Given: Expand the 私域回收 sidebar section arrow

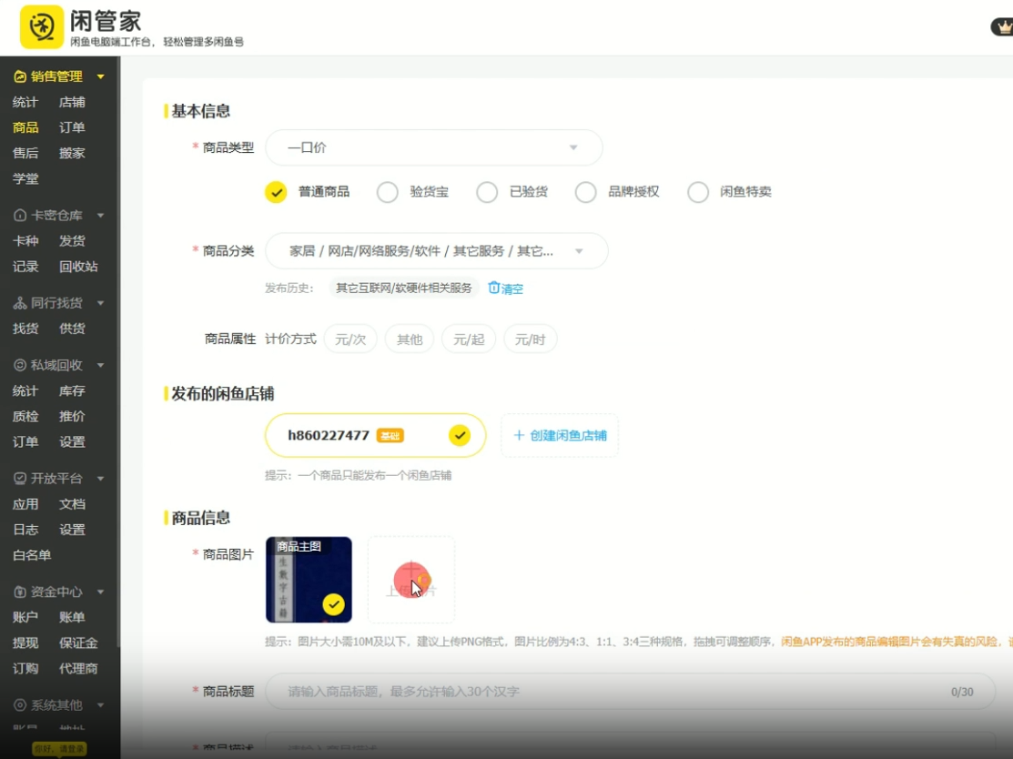Looking at the screenshot, I should point(101,365).
